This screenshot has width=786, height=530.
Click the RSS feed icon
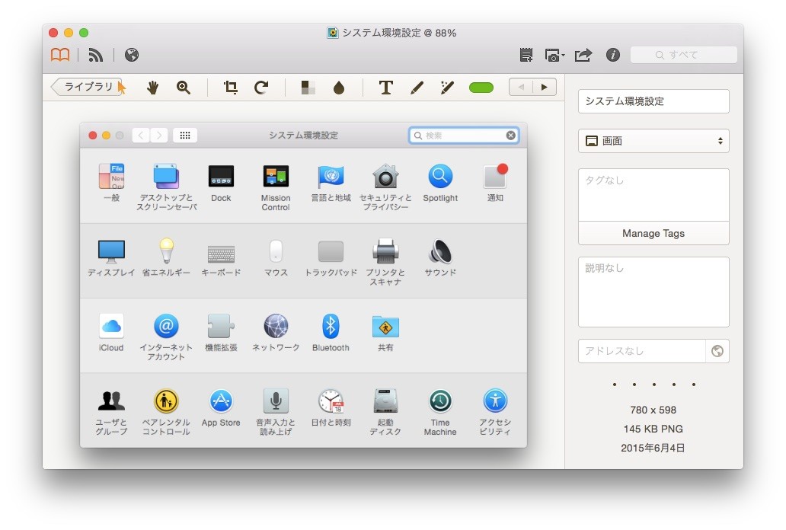tap(95, 55)
